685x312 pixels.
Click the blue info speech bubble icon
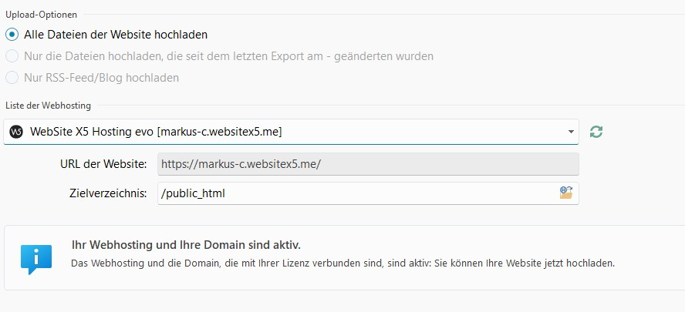(x=36, y=259)
